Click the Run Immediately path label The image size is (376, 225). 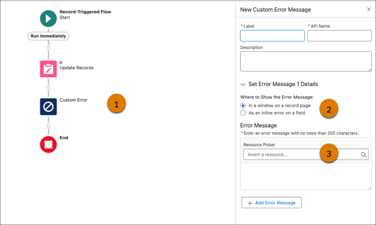coord(48,36)
